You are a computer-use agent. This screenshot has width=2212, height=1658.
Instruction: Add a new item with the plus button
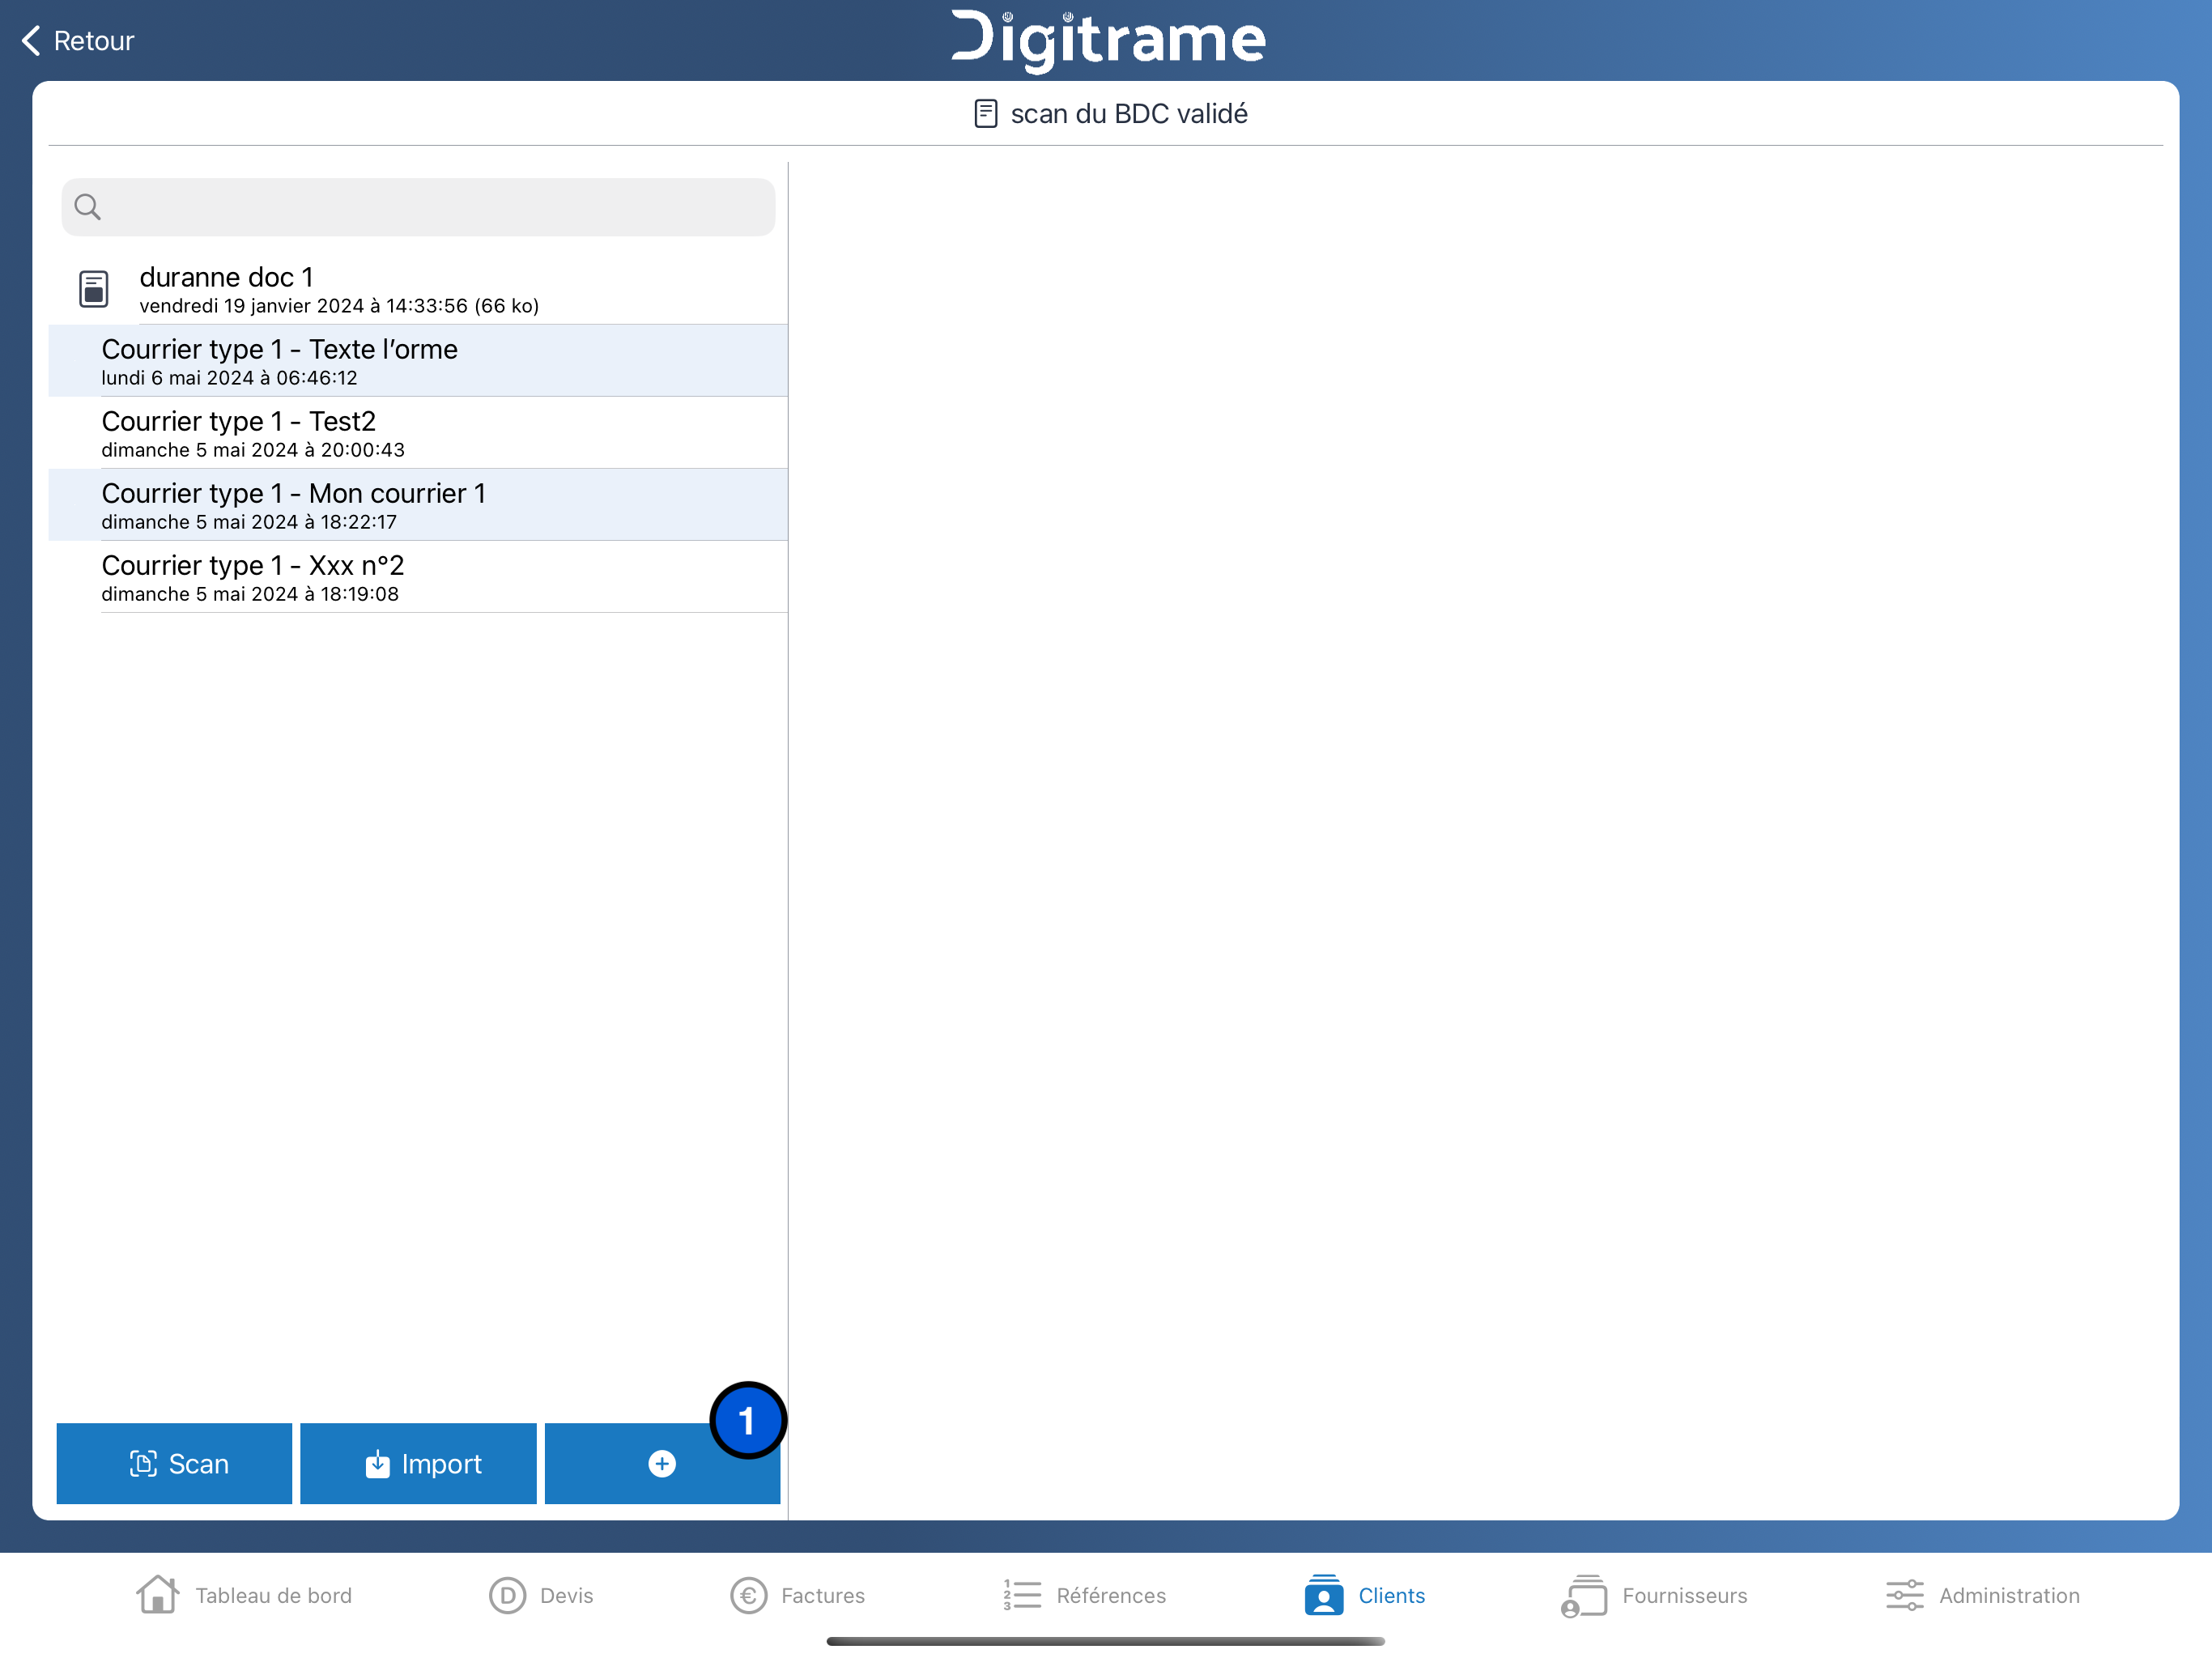click(x=662, y=1463)
